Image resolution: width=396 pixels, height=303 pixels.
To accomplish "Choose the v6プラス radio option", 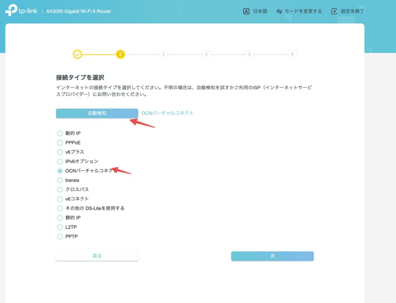I will point(60,152).
